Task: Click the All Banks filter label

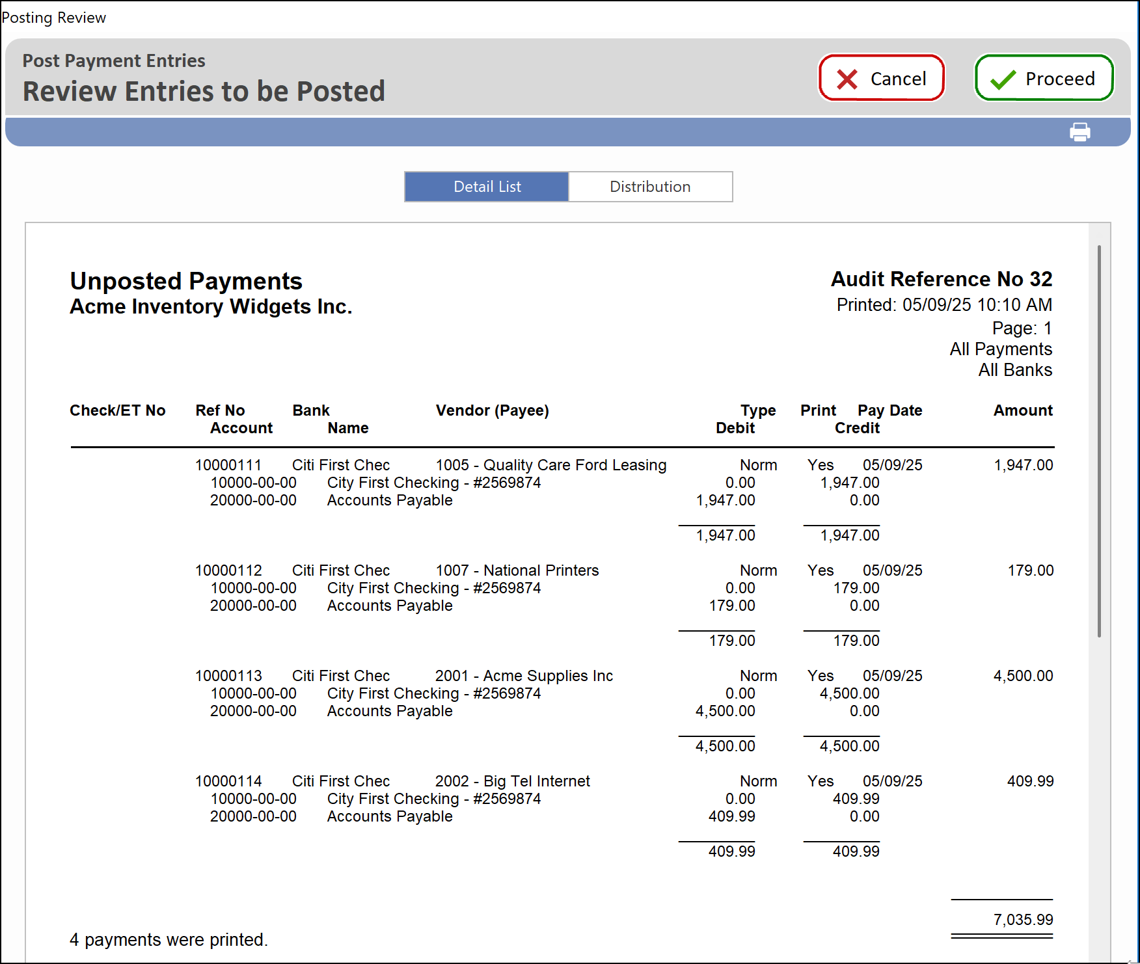Action: [1015, 370]
